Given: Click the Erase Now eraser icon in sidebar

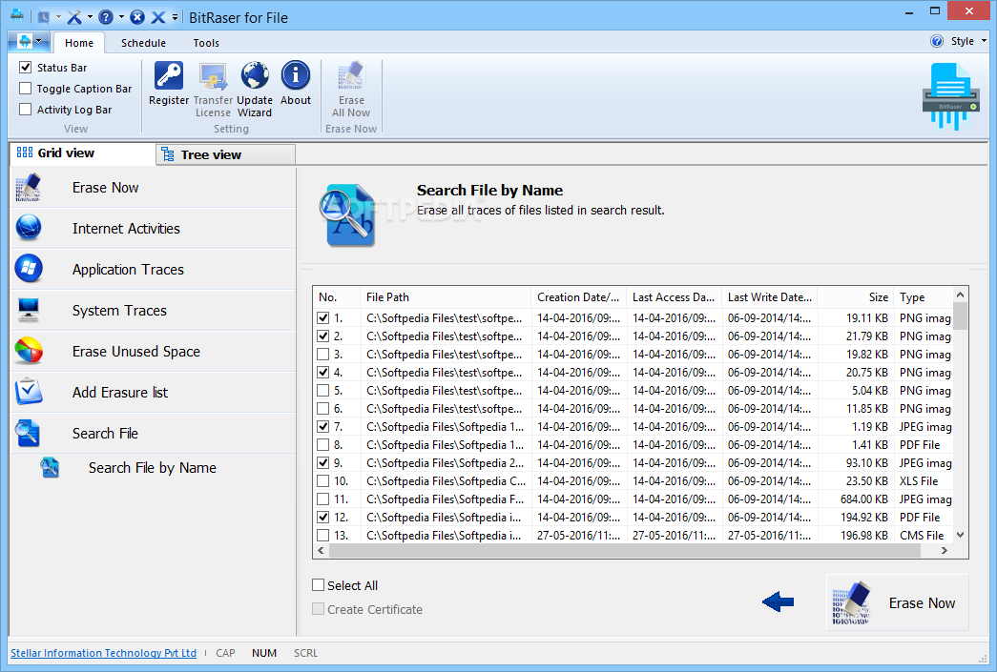Looking at the screenshot, I should 28,188.
